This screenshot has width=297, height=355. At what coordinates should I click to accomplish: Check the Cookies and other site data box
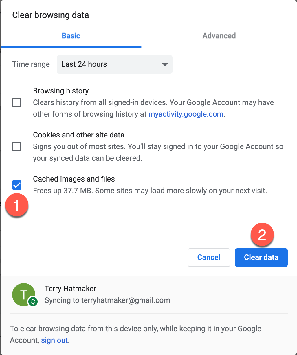point(17,147)
